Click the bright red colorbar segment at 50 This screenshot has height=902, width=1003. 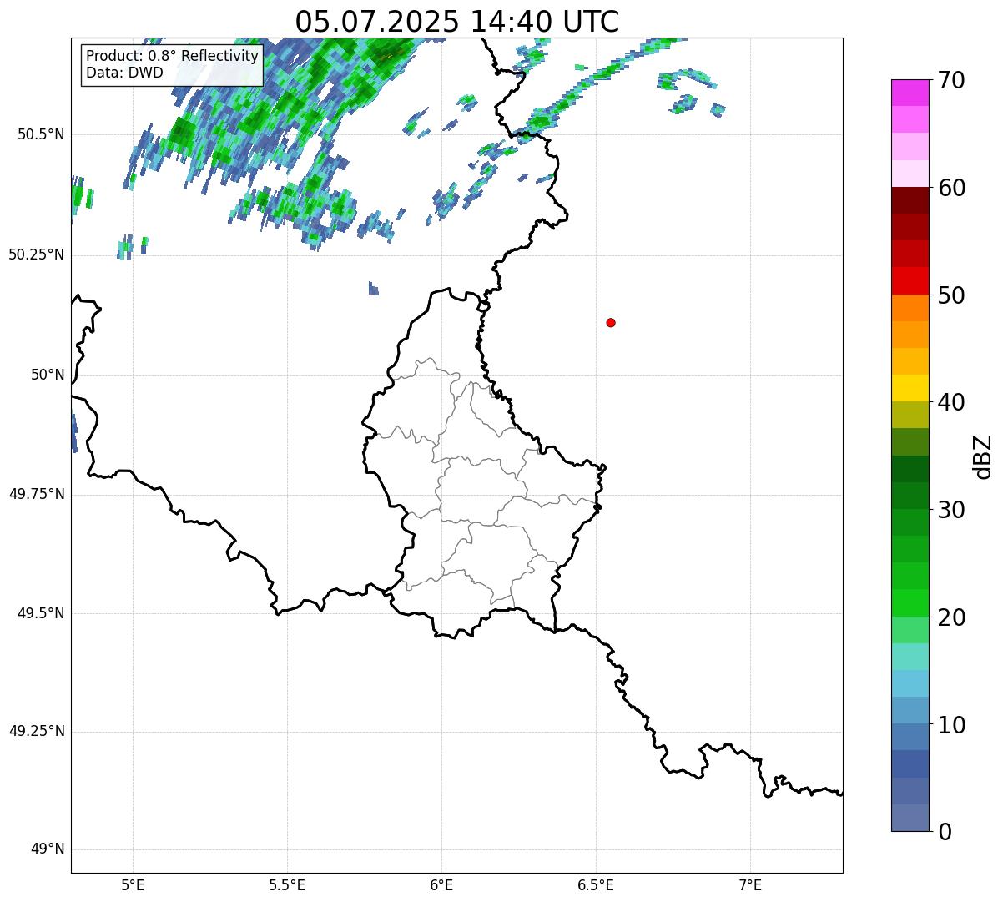point(910,280)
